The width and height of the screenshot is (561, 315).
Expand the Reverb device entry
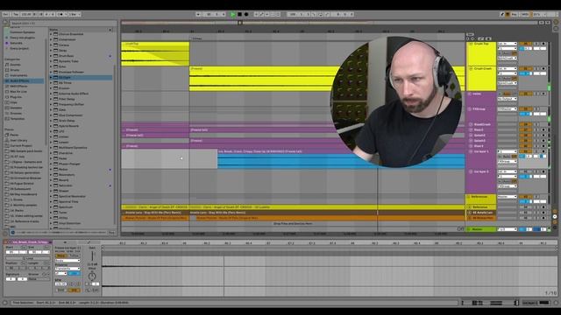[51, 180]
